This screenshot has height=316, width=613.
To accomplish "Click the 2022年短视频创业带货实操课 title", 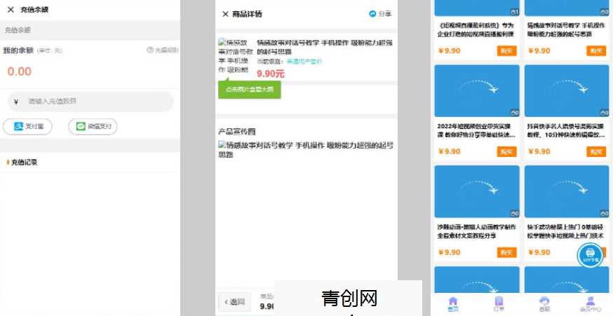I will (x=476, y=131).
